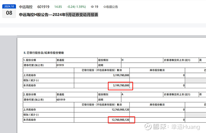Click the 收藏公告 label text
The image size is (206, 133).
click(112, 7)
